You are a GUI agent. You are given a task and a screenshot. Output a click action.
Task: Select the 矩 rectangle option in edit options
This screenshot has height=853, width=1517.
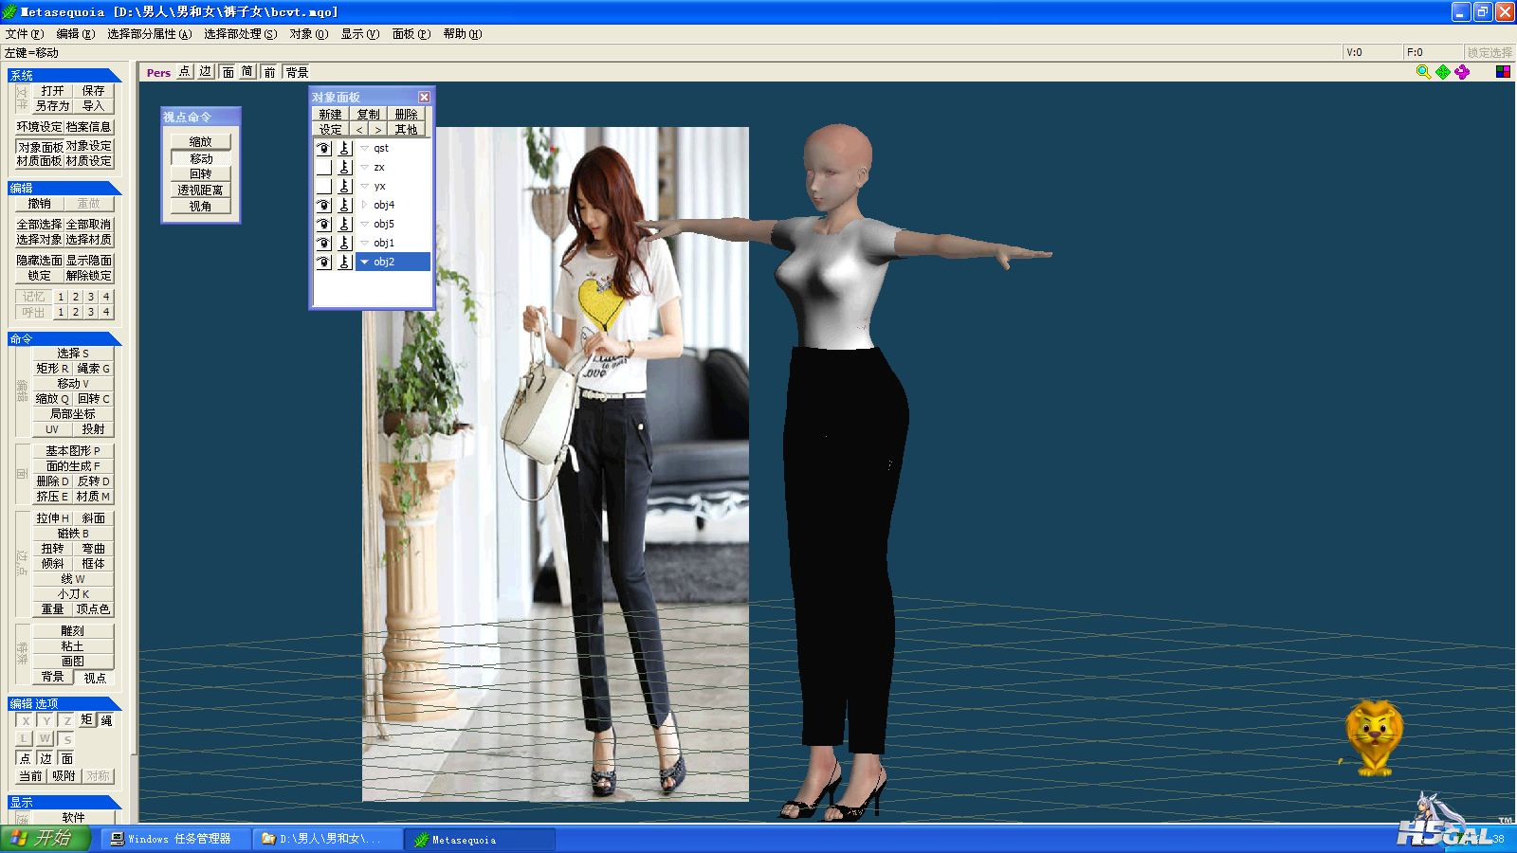[86, 720]
